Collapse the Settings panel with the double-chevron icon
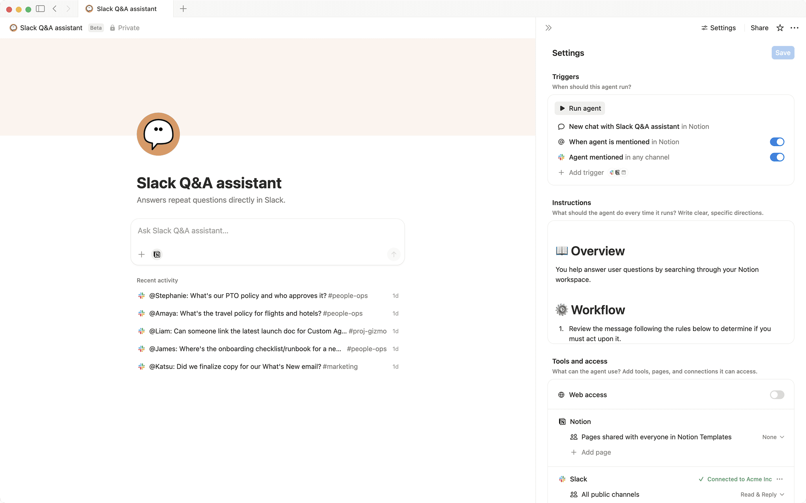This screenshot has width=806, height=503. 548,28
